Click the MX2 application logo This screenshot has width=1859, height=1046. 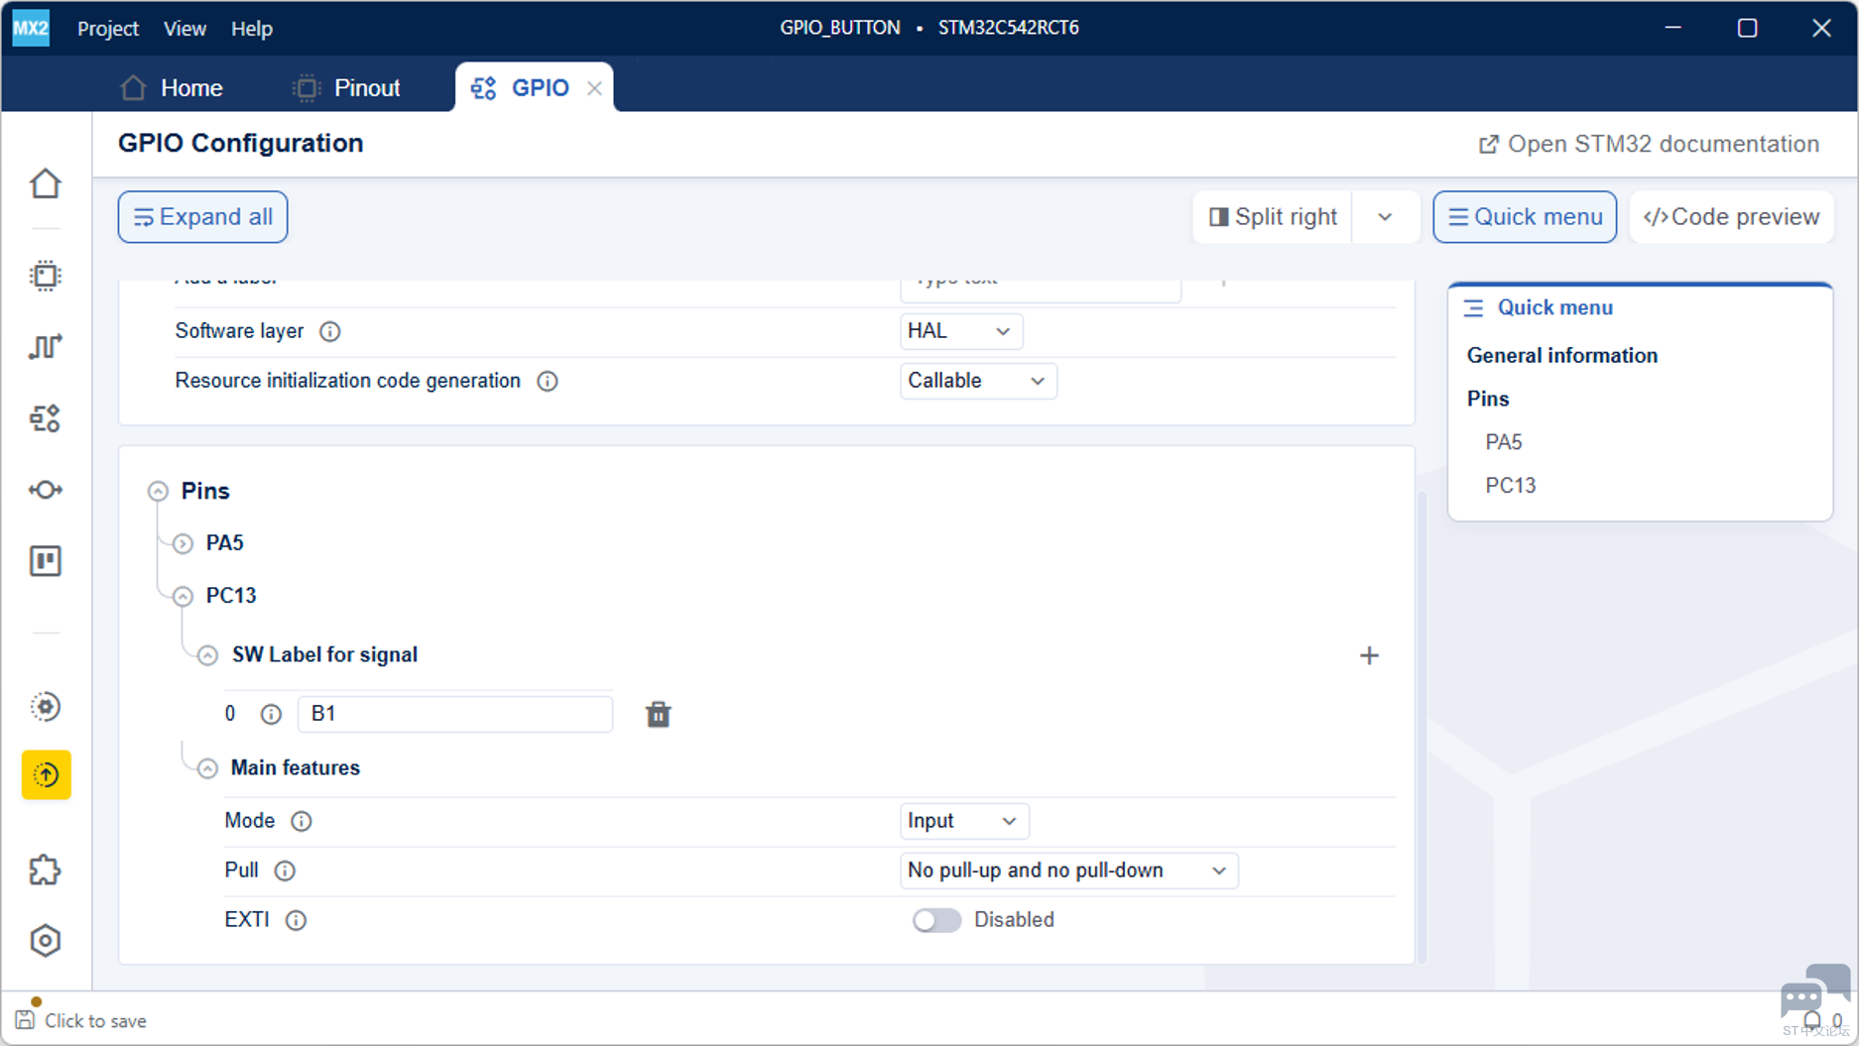point(31,28)
